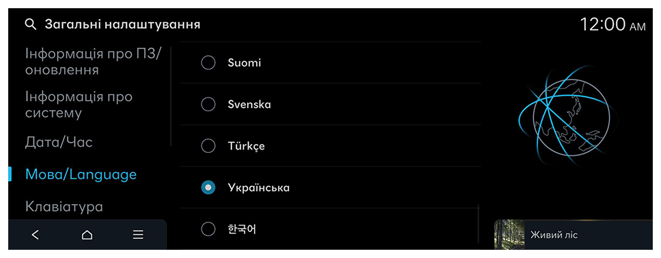Open Інформація про ПЗ/оновлення menu item

[93, 61]
